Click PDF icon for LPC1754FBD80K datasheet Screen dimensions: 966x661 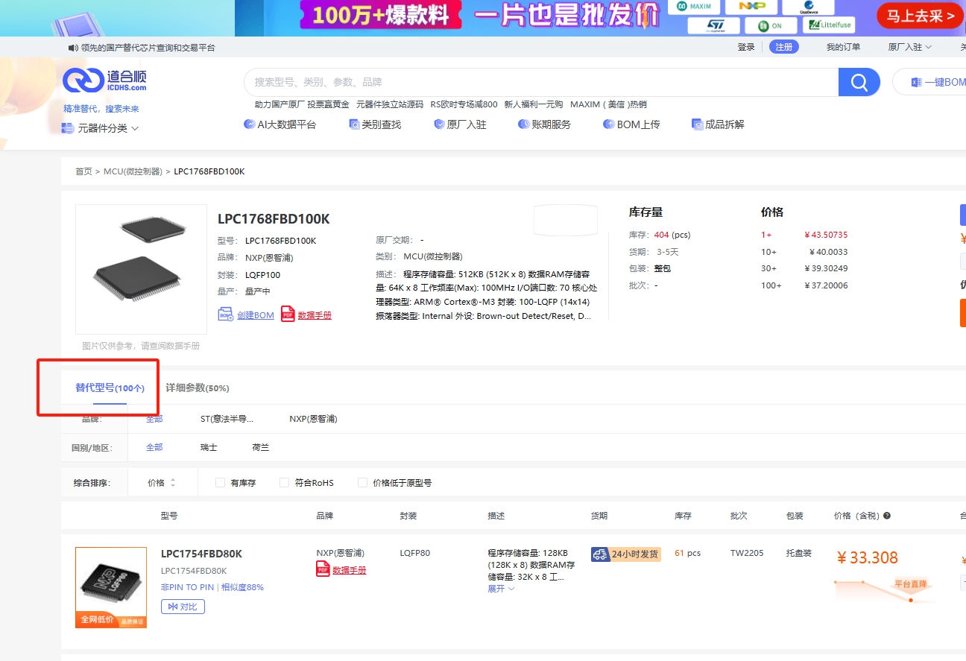(323, 569)
